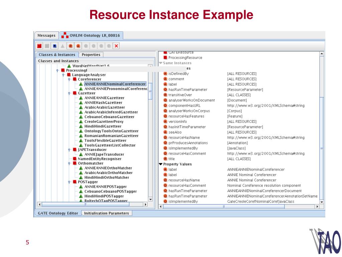Click the orange A annotation property toolbar icon
Screen dimensions: 342x257
78,46
